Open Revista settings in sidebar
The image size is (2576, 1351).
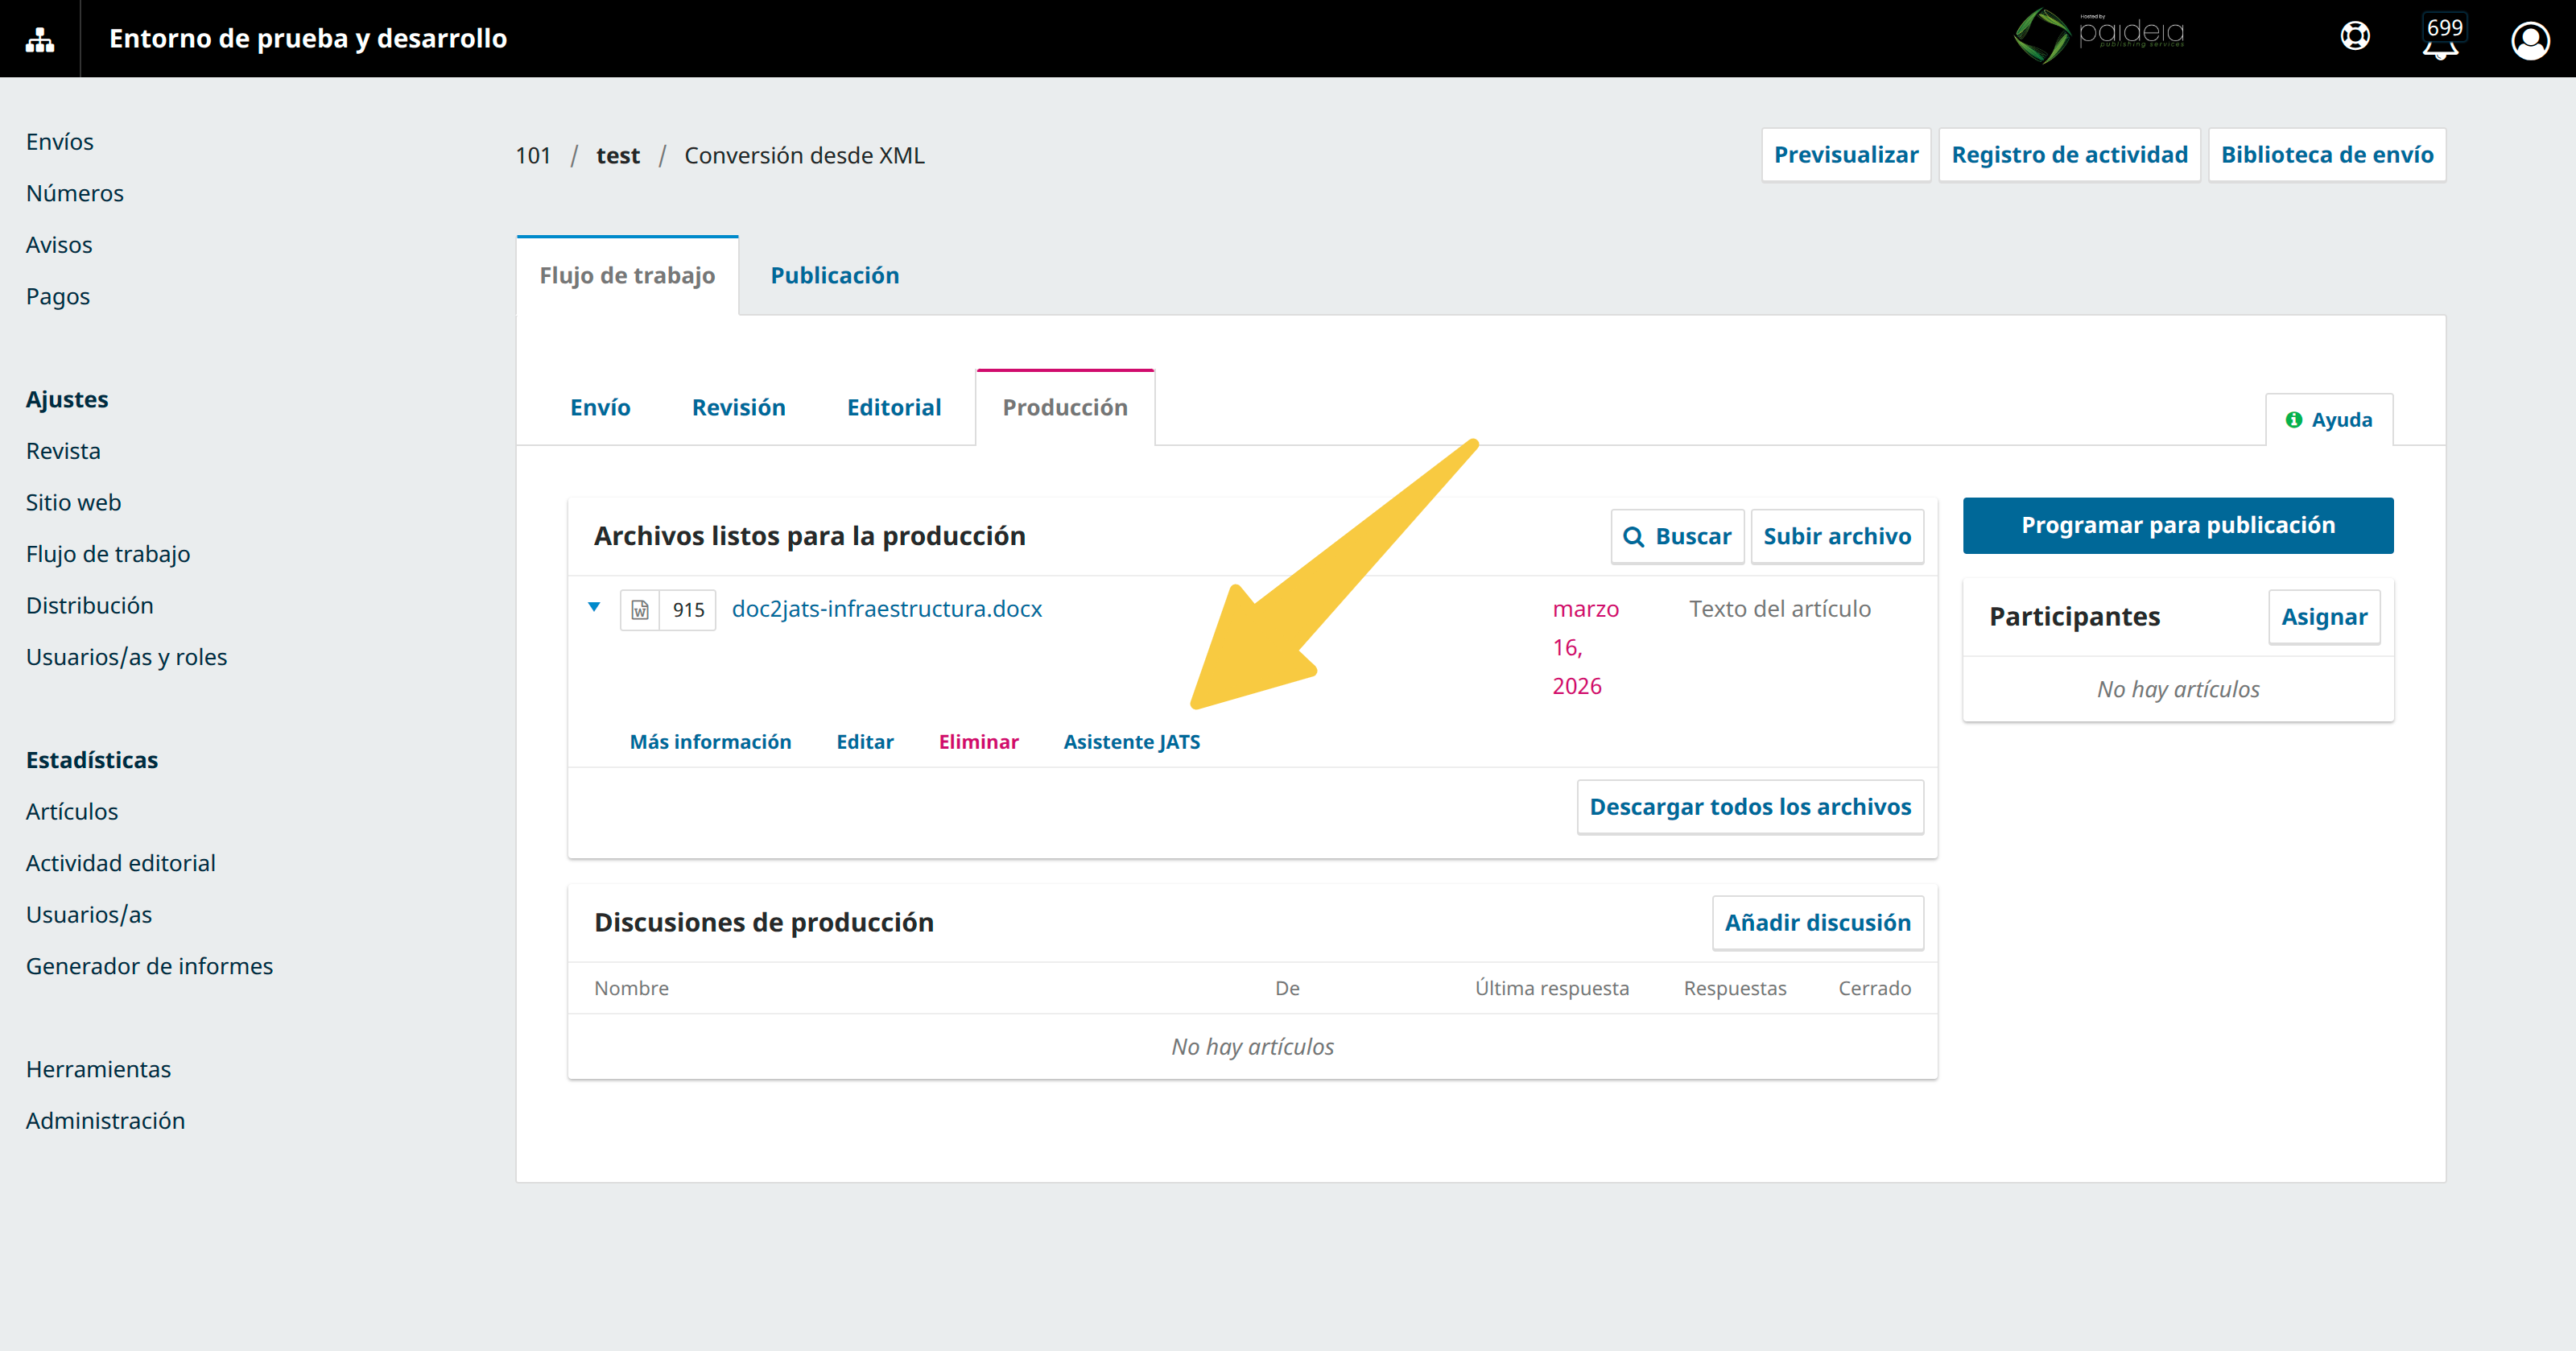click(x=63, y=451)
